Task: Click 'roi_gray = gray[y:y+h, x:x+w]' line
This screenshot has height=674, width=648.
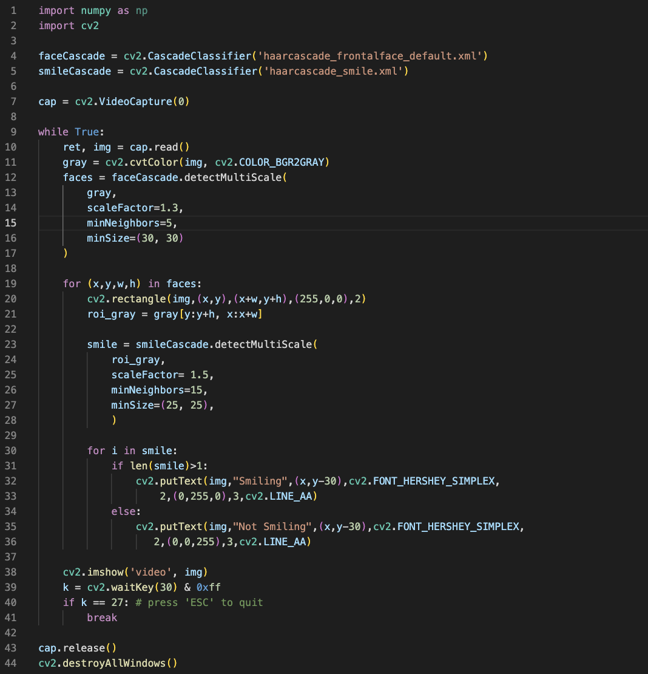Action: click(x=175, y=314)
